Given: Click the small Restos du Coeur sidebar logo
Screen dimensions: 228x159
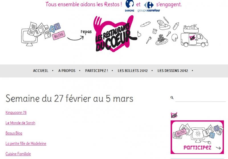Looking at the screenshot, I should [174, 115].
